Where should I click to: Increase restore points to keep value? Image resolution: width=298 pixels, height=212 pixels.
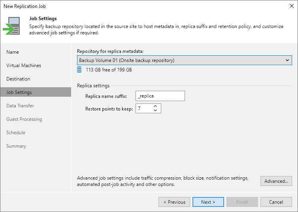point(155,106)
